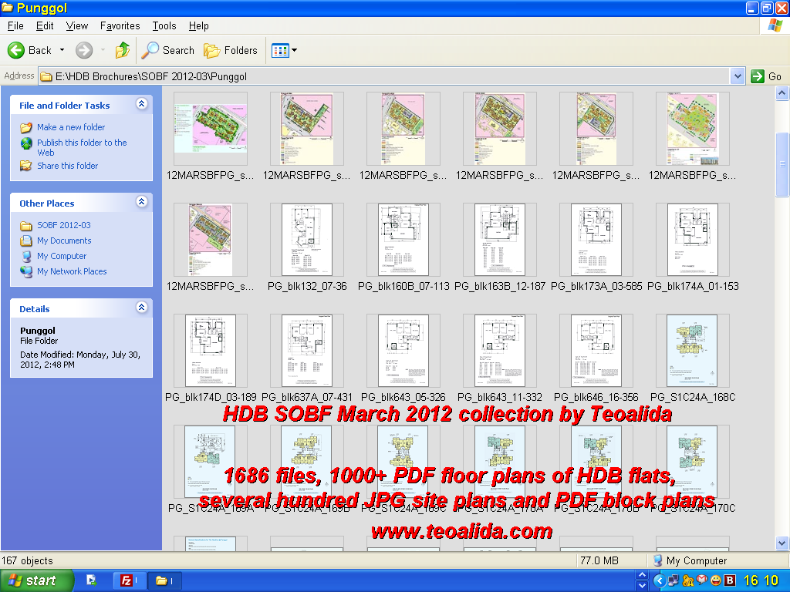Image resolution: width=790 pixels, height=592 pixels.
Task: Open the Favorites menu
Action: point(120,25)
